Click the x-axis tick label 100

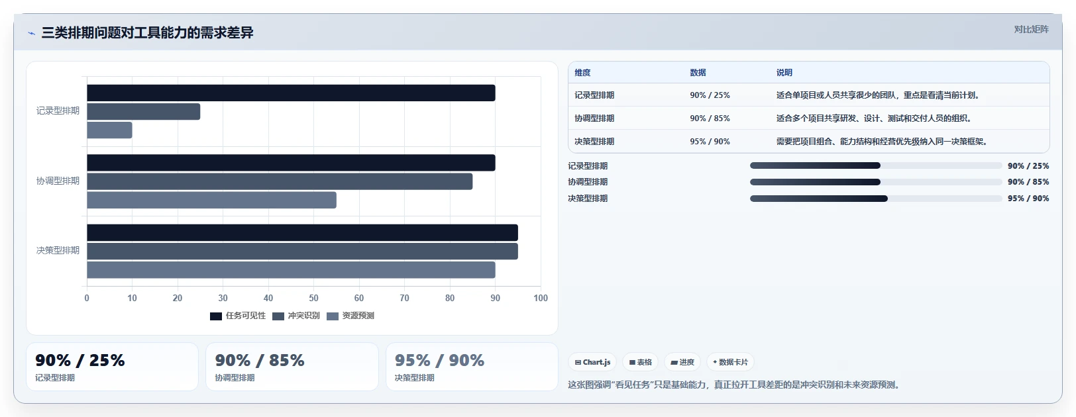point(541,298)
